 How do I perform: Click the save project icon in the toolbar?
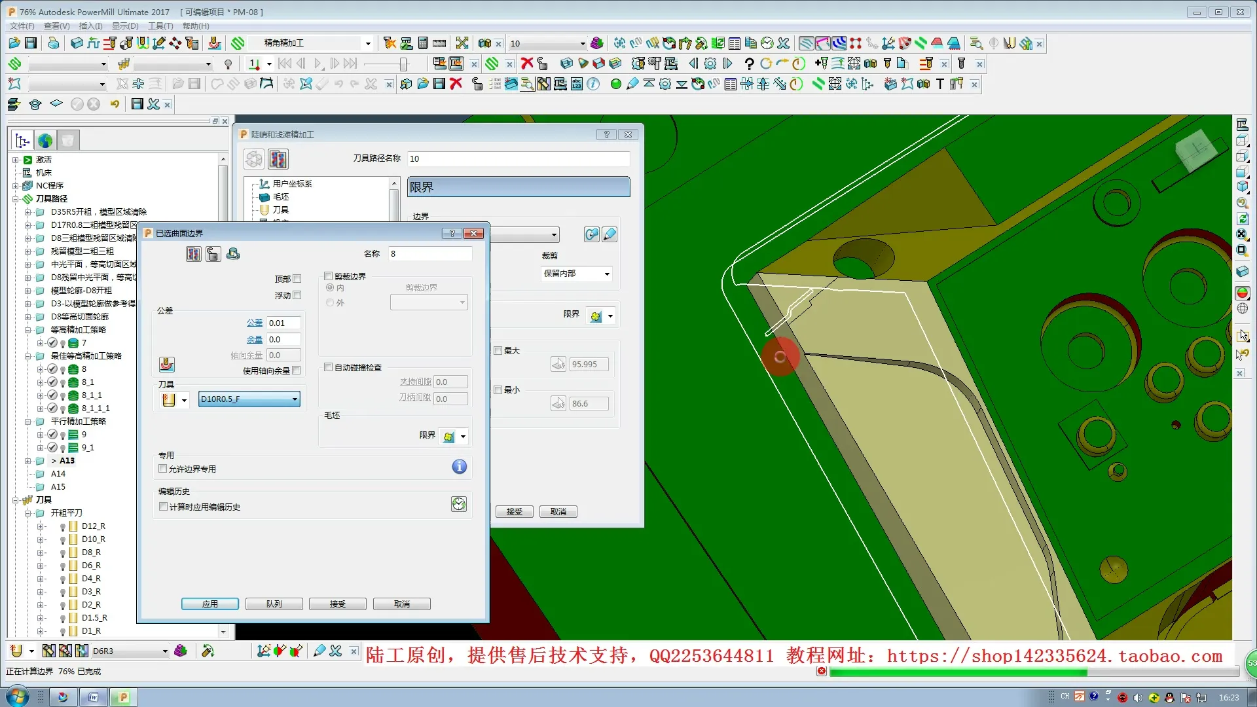pyautogui.click(x=31, y=43)
